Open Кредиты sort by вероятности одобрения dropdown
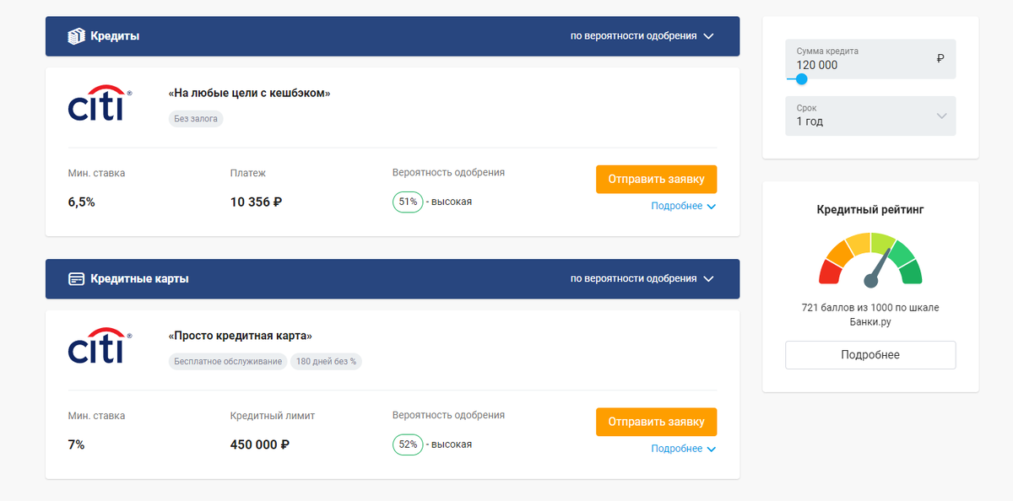1013x501 pixels. pos(642,36)
